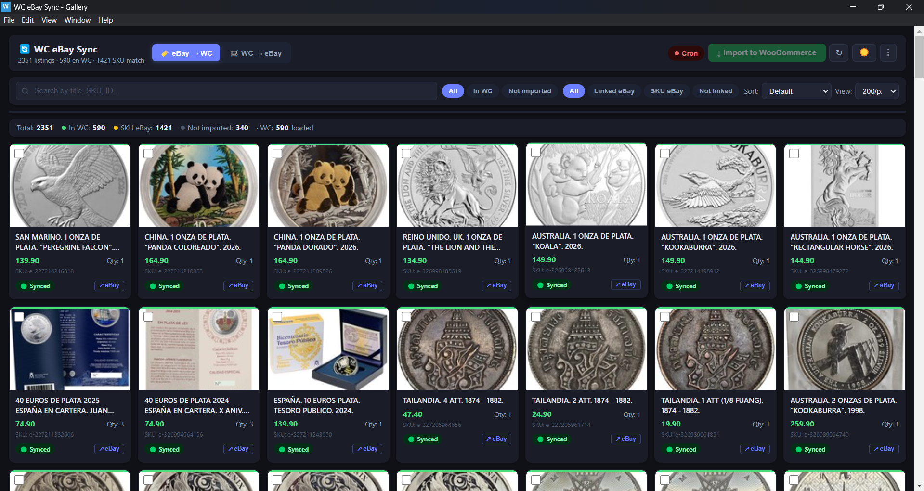Filter listings by Not imported
Viewport: 924px width, 491px height.
[529, 91]
